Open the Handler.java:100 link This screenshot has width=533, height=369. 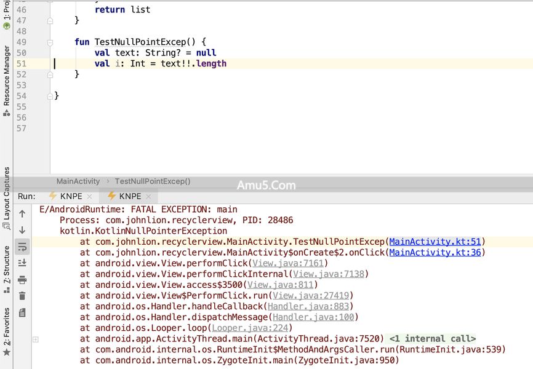pos(313,317)
